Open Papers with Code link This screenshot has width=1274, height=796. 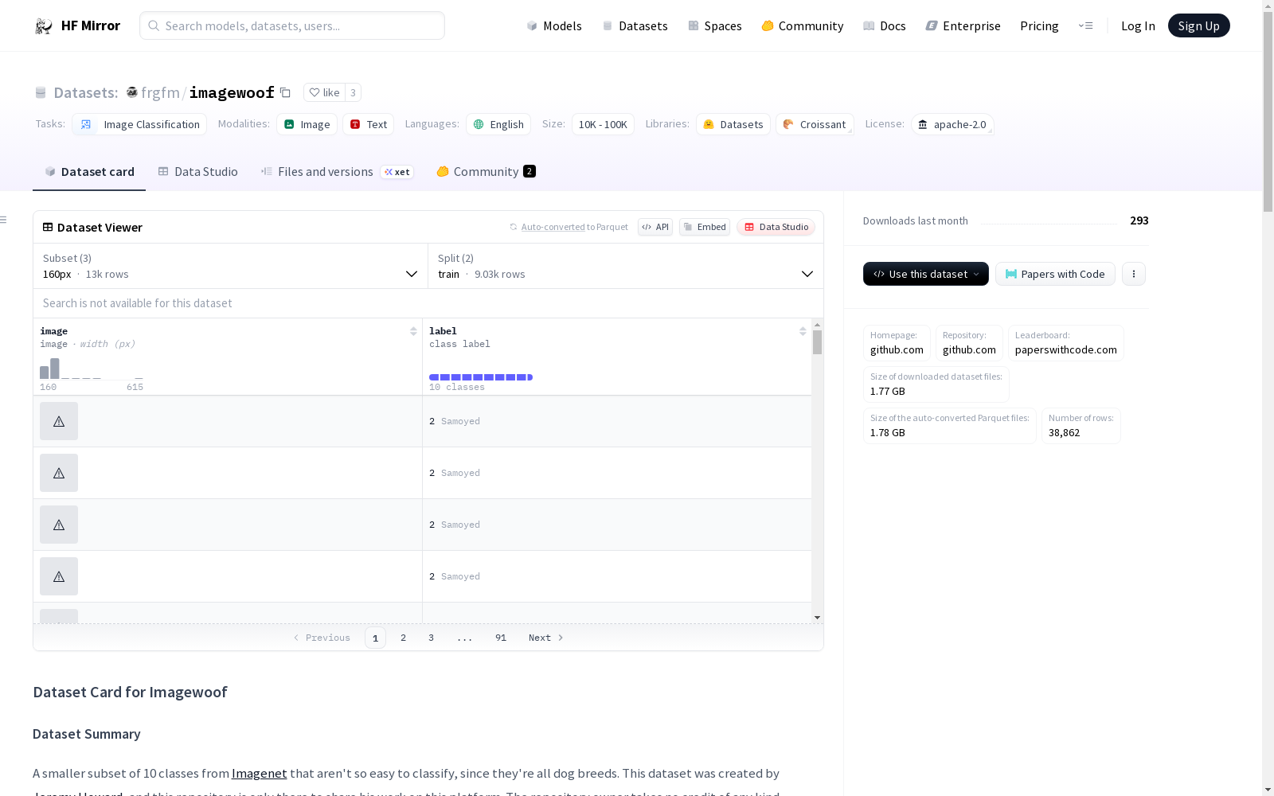(x=1055, y=274)
